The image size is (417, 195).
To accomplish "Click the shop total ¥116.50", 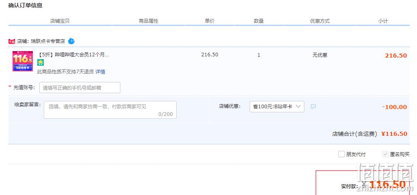I will (394, 133).
